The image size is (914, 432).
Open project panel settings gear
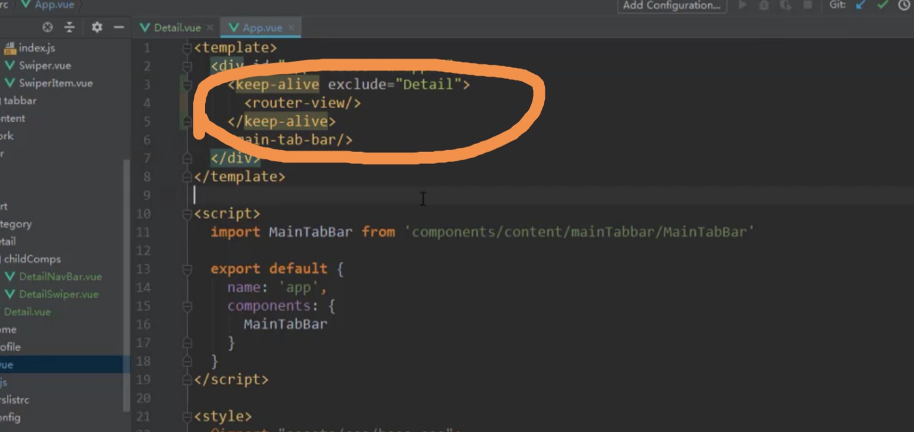point(97,27)
